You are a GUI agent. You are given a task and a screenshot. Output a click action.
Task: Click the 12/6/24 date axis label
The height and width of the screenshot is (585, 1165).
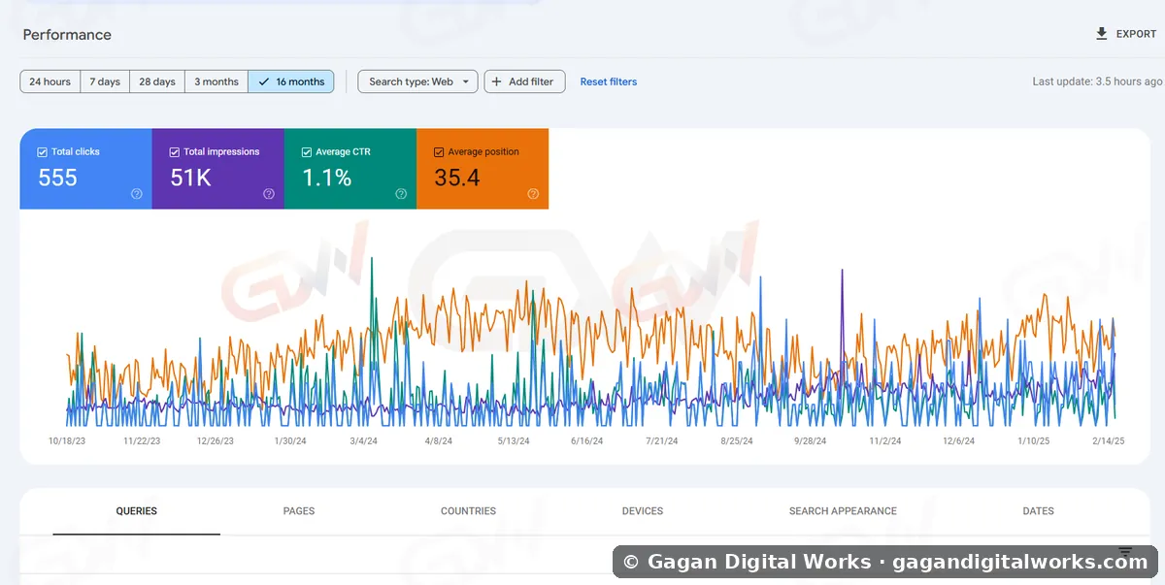tap(958, 440)
